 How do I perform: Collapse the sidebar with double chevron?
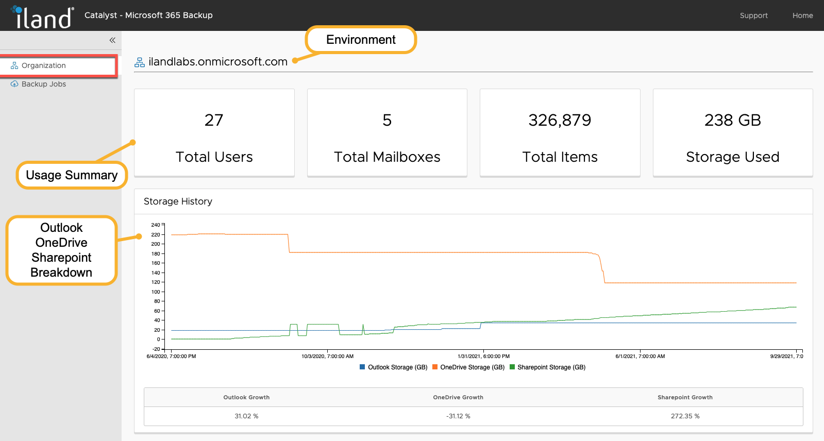pyautogui.click(x=112, y=40)
